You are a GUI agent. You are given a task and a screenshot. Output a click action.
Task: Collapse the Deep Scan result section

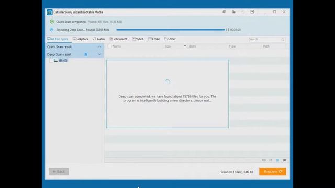[99, 54]
